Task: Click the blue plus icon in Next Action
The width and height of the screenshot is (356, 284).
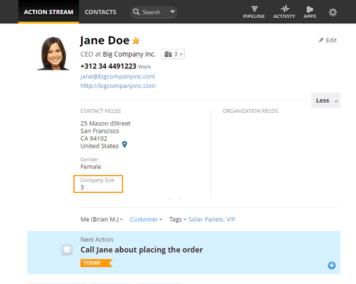Action: point(332,265)
